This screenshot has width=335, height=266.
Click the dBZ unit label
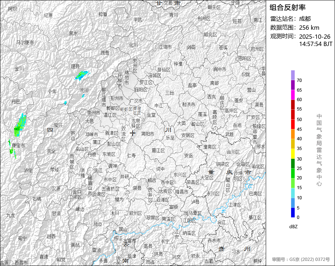point(293,227)
